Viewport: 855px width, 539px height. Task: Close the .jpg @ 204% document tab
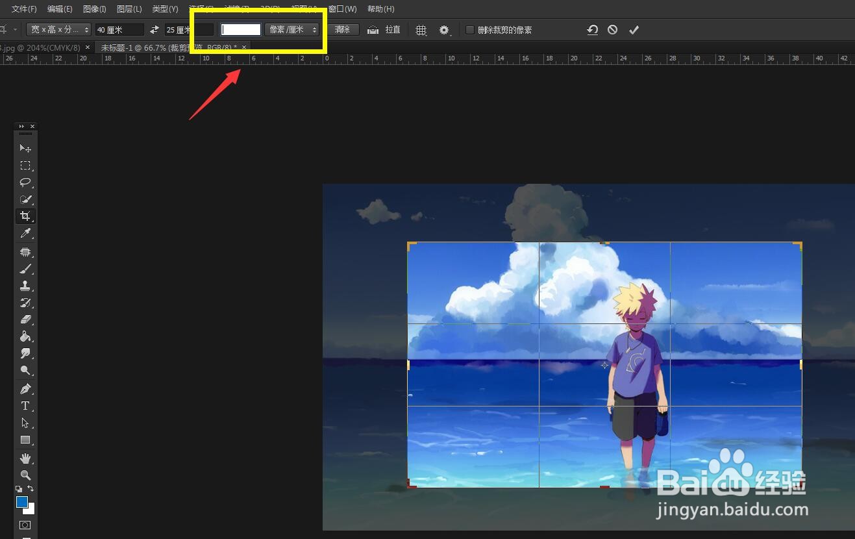(88, 47)
